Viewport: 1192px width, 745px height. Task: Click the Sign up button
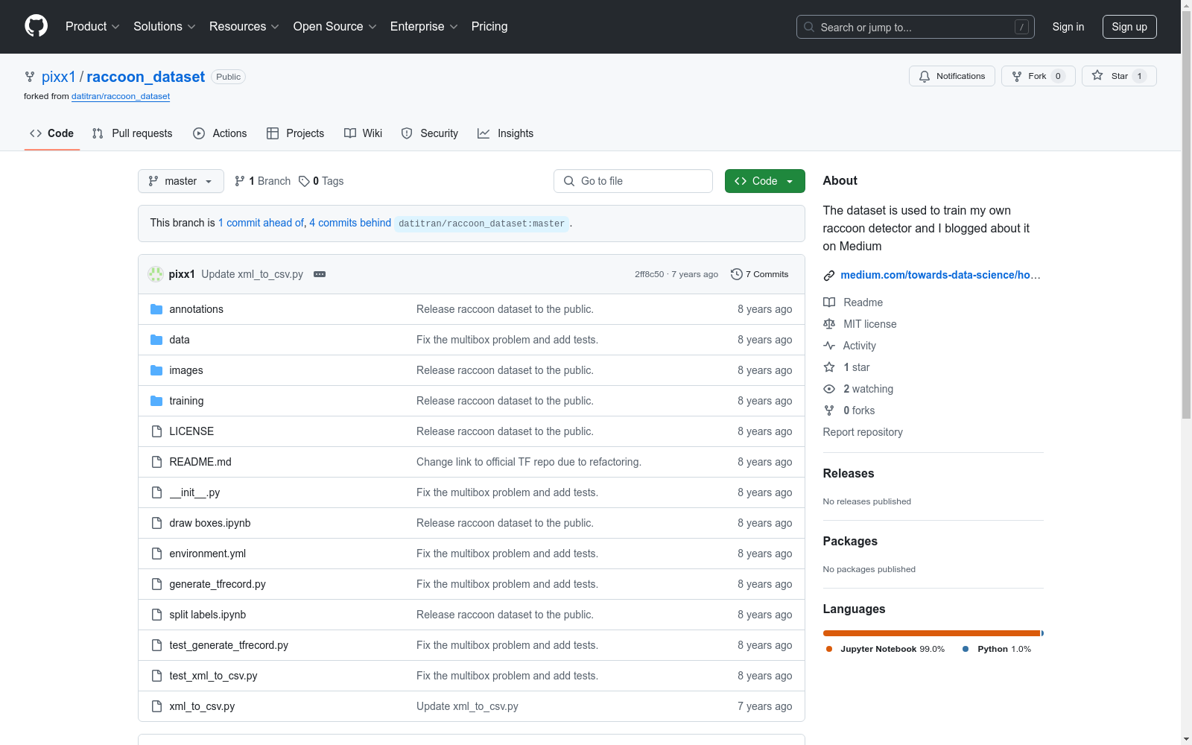point(1129,27)
